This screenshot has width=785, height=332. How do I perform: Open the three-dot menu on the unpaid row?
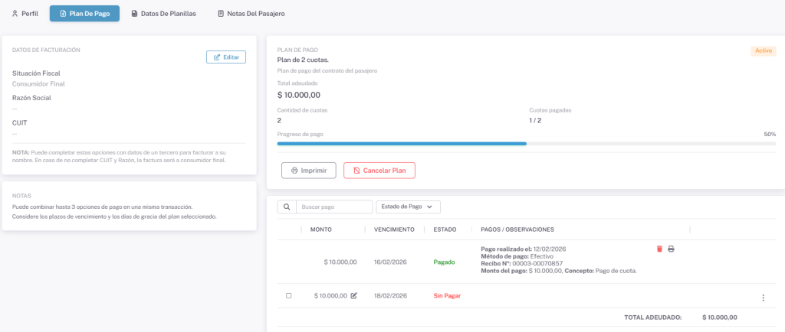(763, 298)
